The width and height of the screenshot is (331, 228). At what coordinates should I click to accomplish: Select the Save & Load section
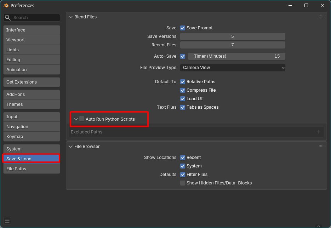[x=32, y=159]
